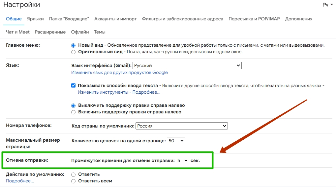The width and height of the screenshot is (336, 187).
Task: Click Изменить язык для других продуктов Google
Action: pos(120,72)
